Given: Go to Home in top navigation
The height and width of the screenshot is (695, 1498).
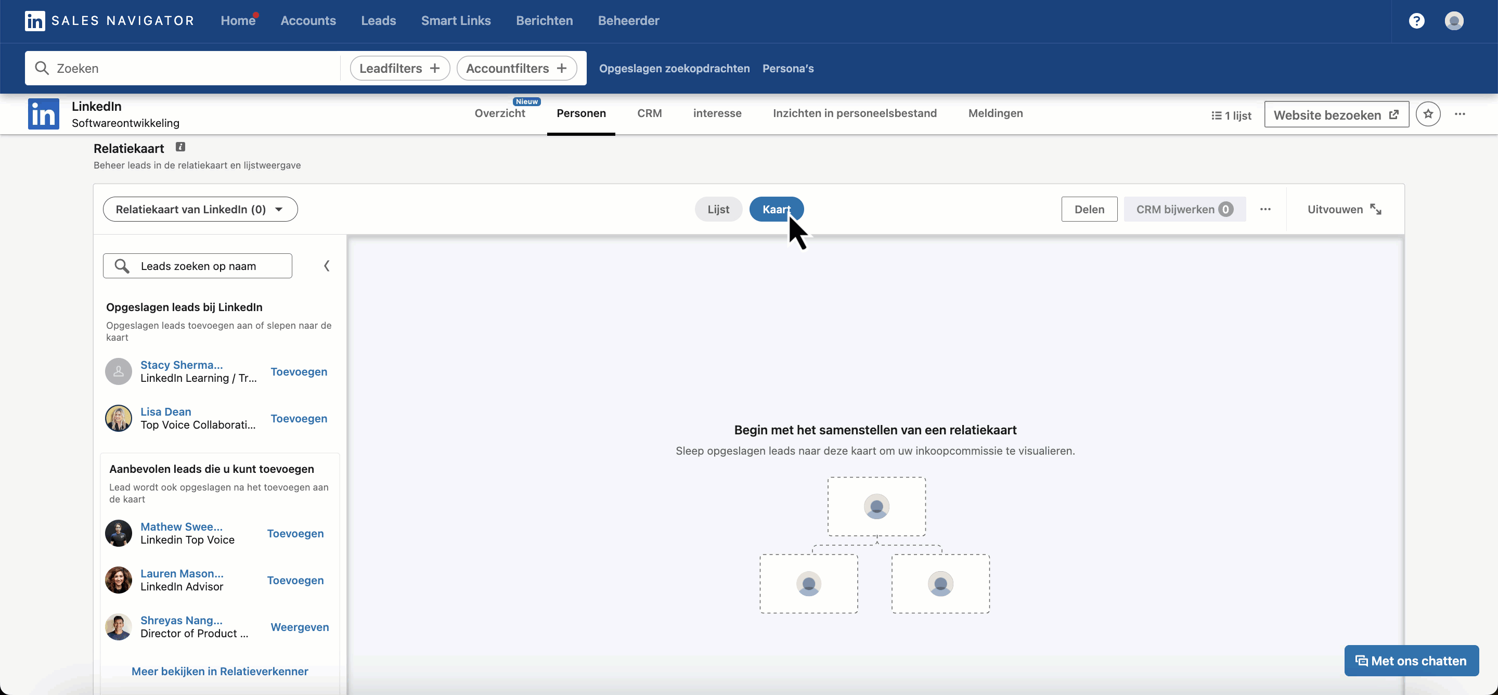Looking at the screenshot, I should [x=238, y=21].
